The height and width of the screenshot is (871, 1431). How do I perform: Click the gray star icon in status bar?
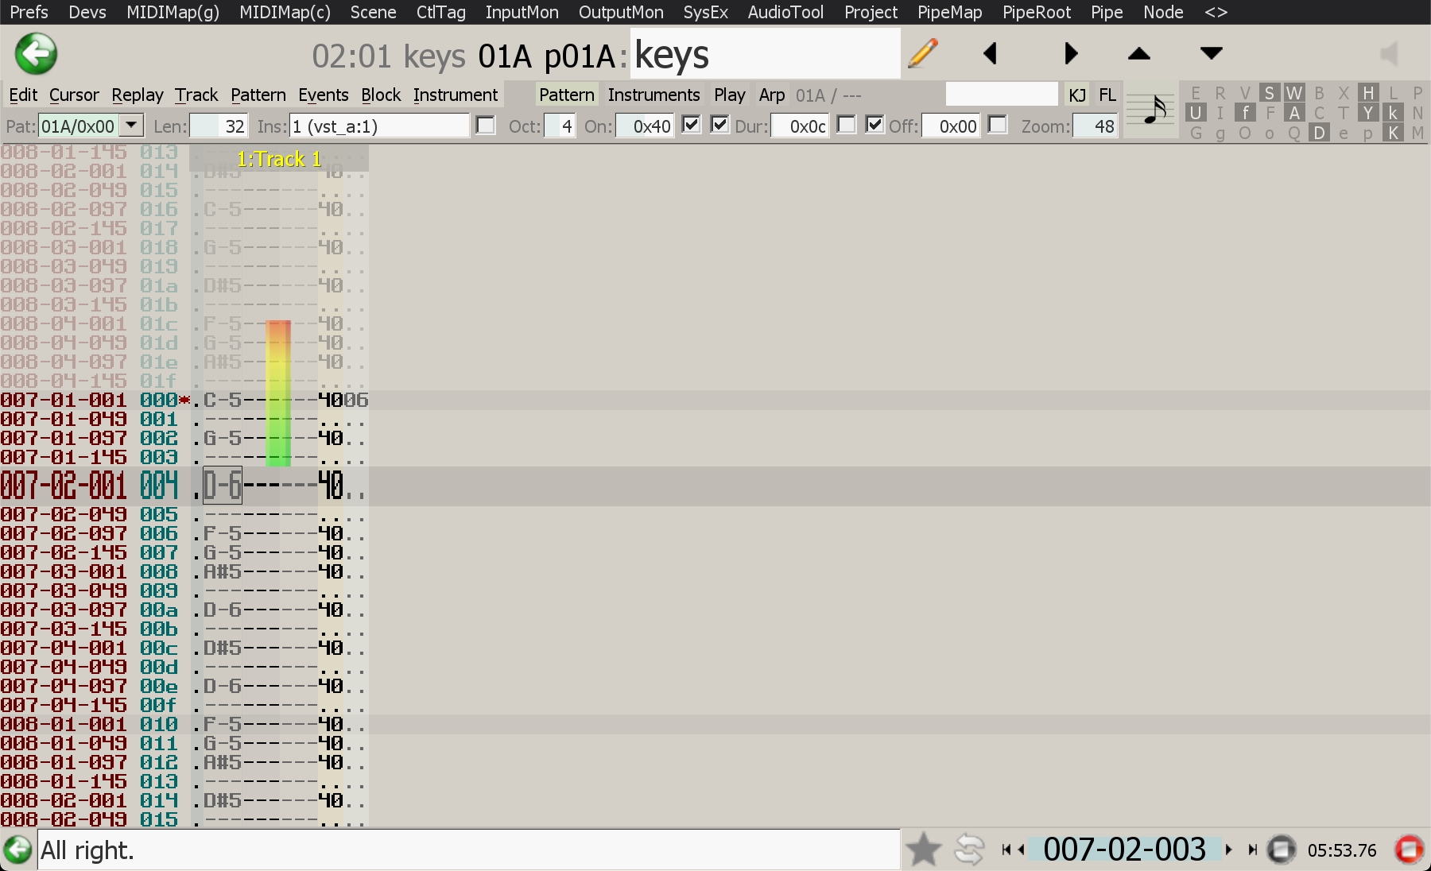point(923,850)
